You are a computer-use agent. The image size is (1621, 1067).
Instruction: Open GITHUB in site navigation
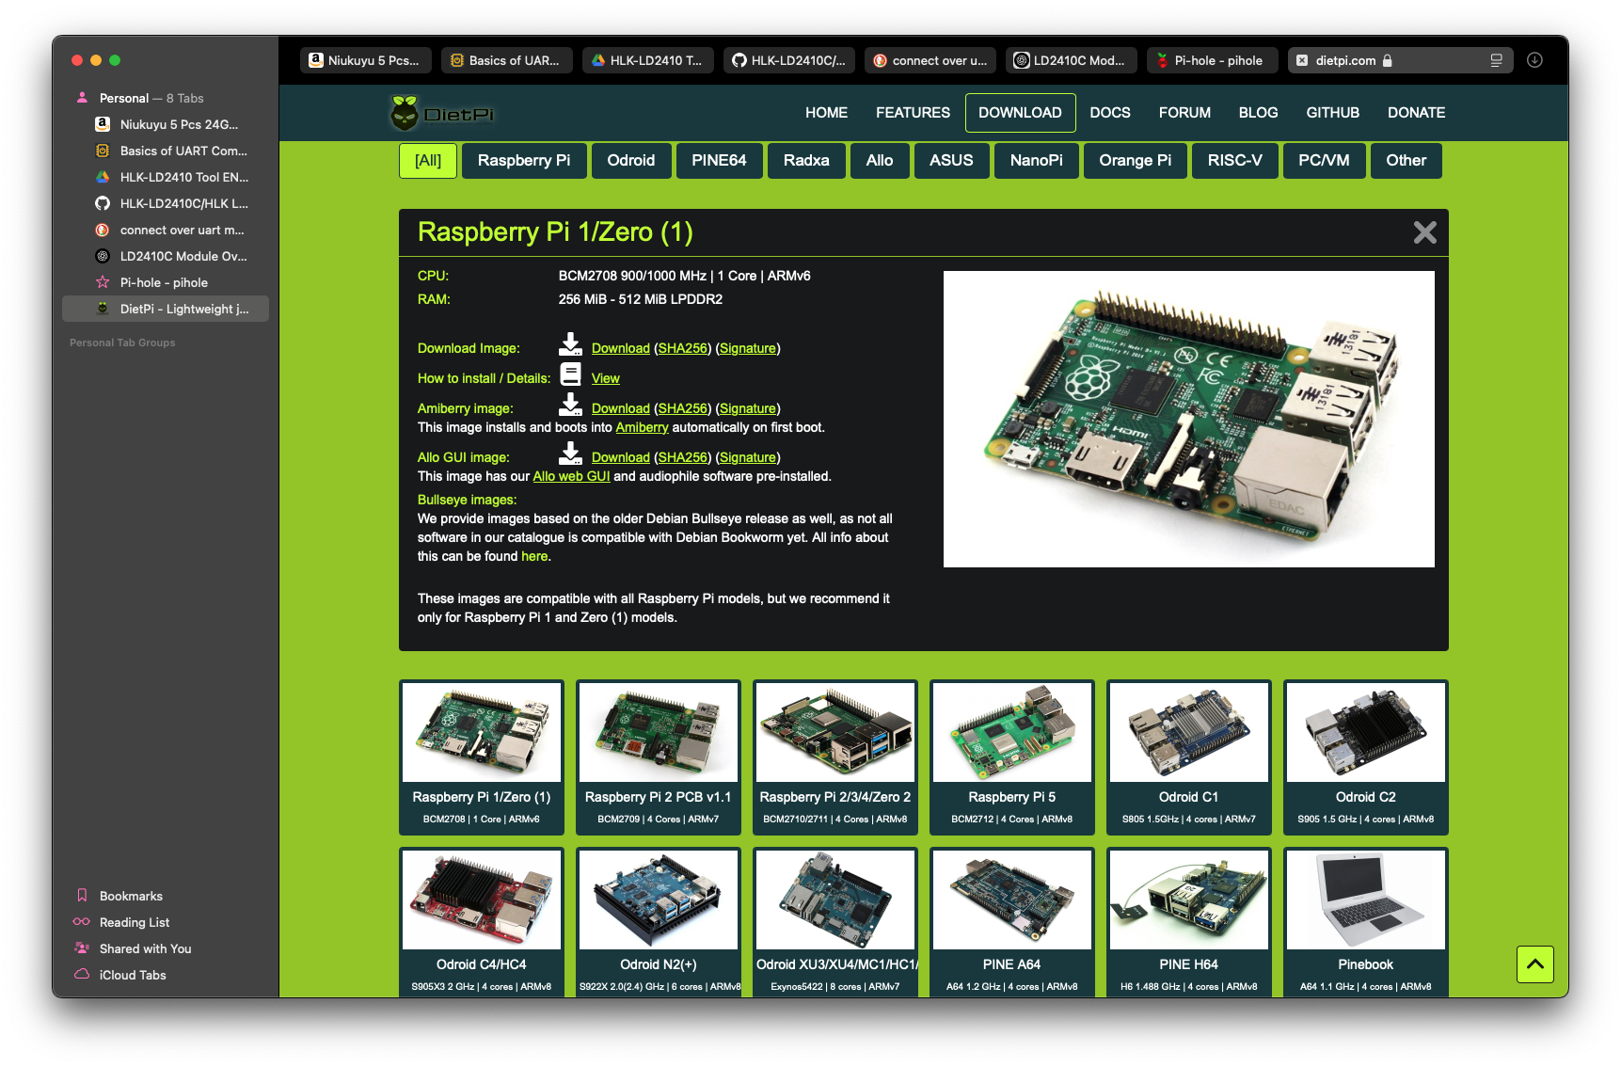click(x=1332, y=113)
